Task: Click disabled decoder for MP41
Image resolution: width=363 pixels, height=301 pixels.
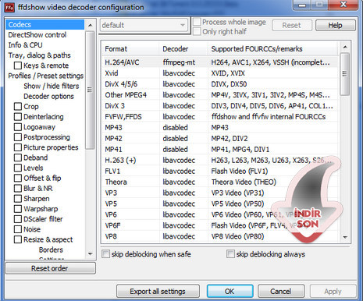Action: [x=176, y=150]
